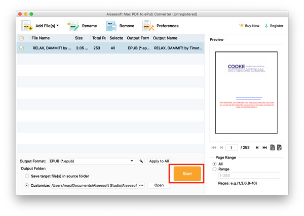Click the Buy Now cart icon
304x216 pixels.
tap(241, 26)
